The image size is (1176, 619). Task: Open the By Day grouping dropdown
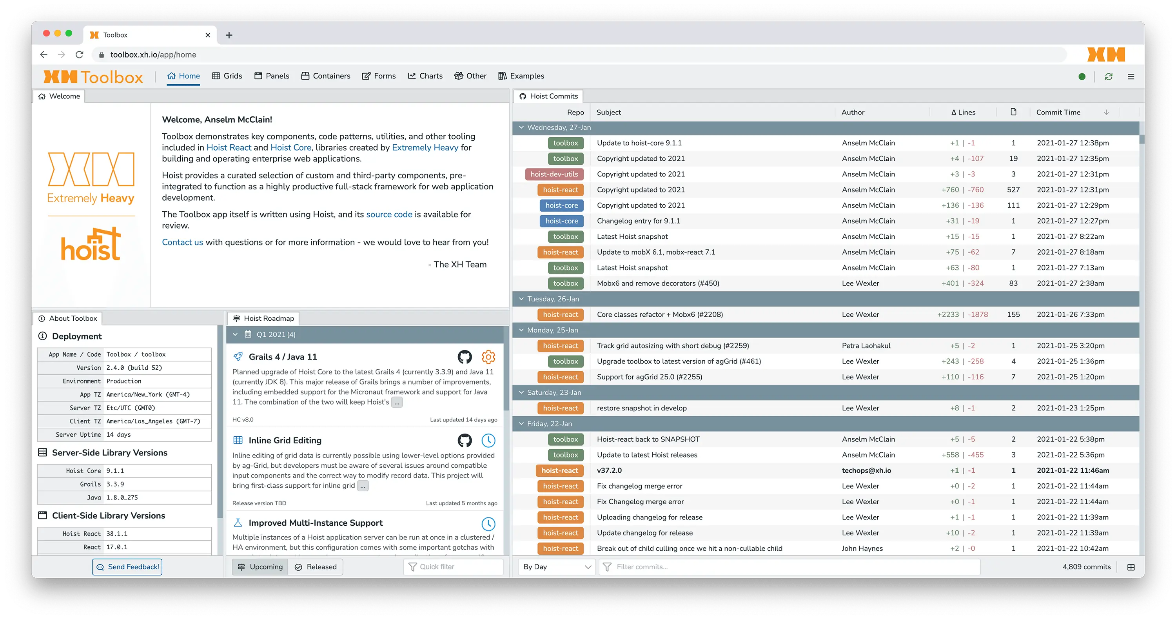point(556,566)
